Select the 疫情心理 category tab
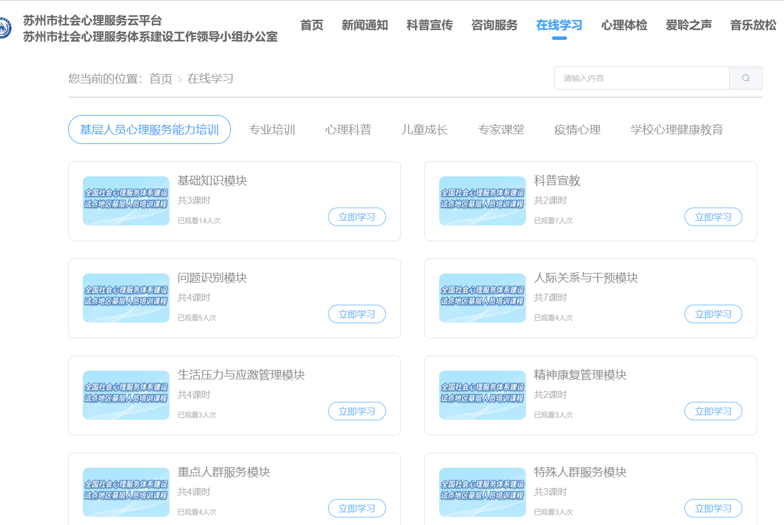Image resolution: width=784 pixels, height=525 pixels. (577, 130)
